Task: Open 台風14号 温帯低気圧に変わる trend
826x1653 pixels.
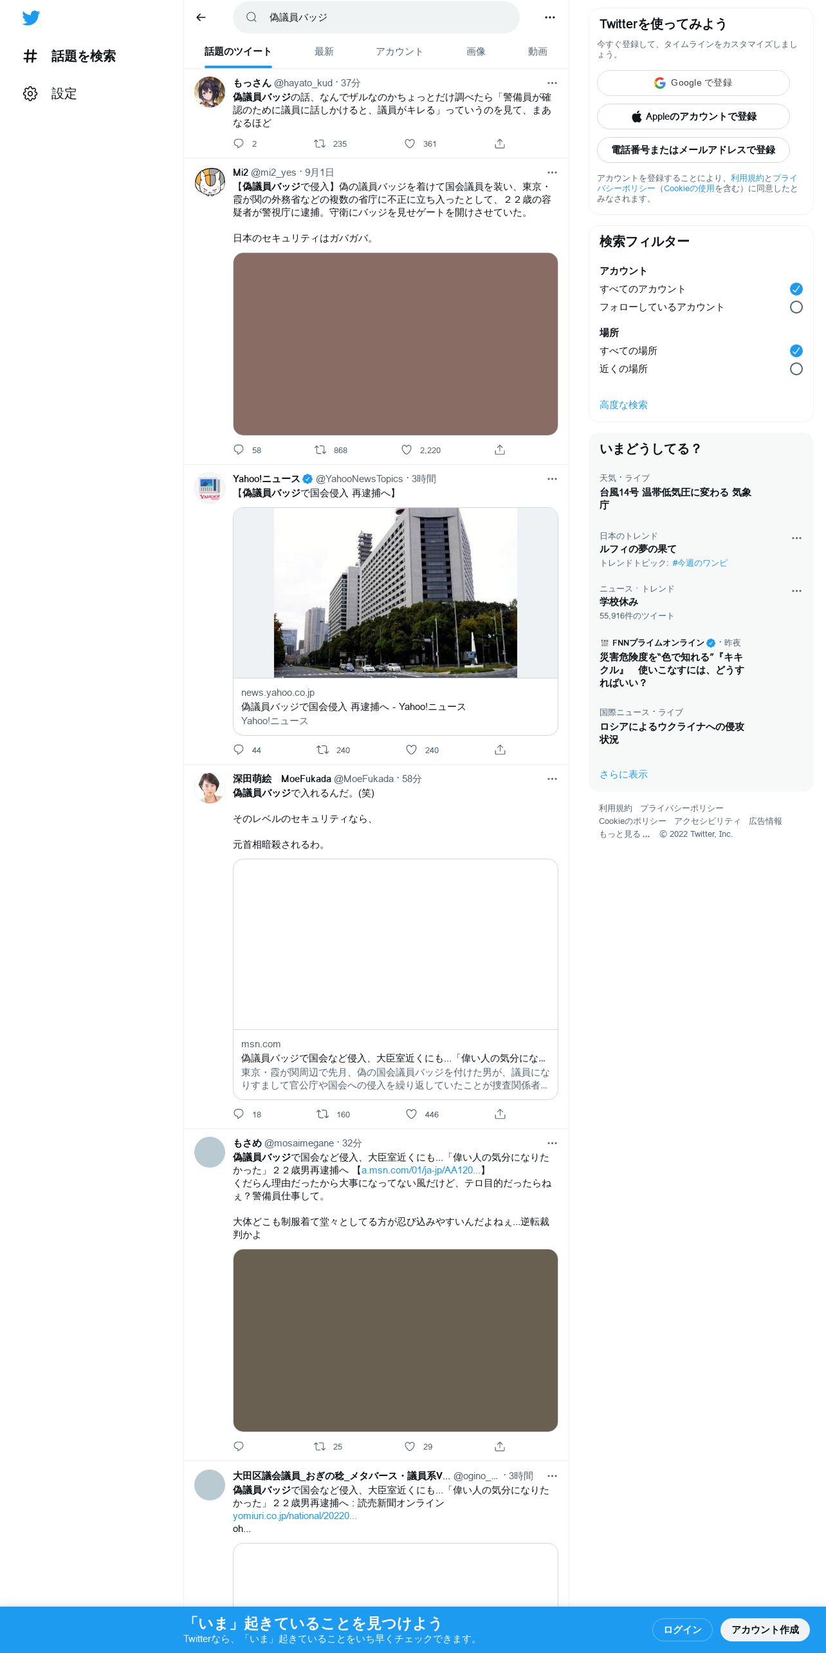Action: click(x=675, y=498)
